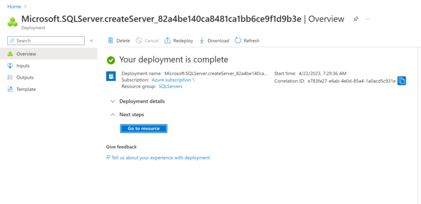This screenshot has width=421, height=204.
Task: Click the Go to resource button
Action: 144,128
